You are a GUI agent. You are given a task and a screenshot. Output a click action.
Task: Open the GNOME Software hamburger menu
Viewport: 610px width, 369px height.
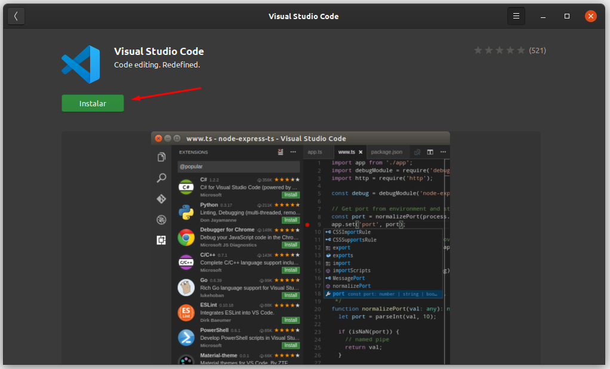coord(516,16)
